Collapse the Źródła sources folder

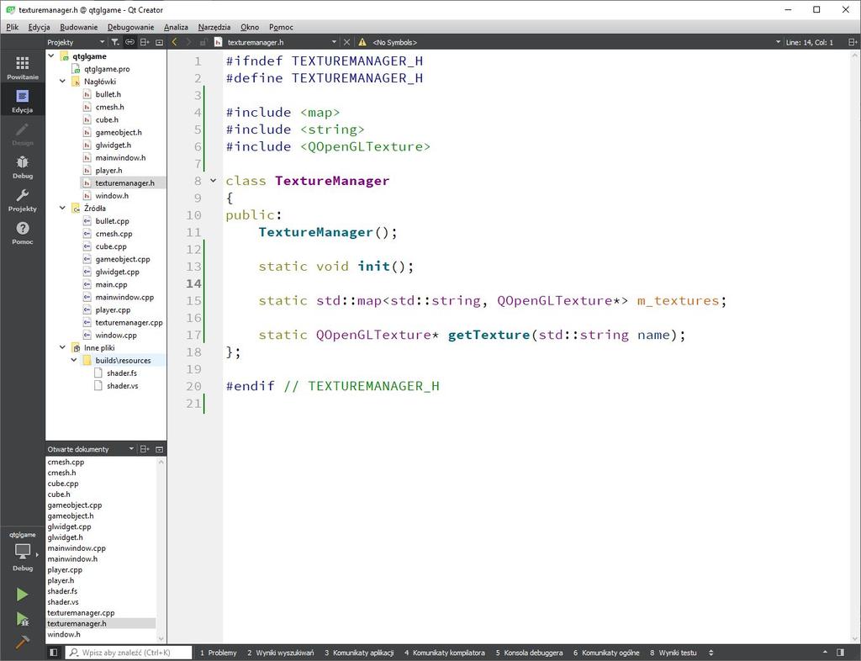[x=62, y=208]
